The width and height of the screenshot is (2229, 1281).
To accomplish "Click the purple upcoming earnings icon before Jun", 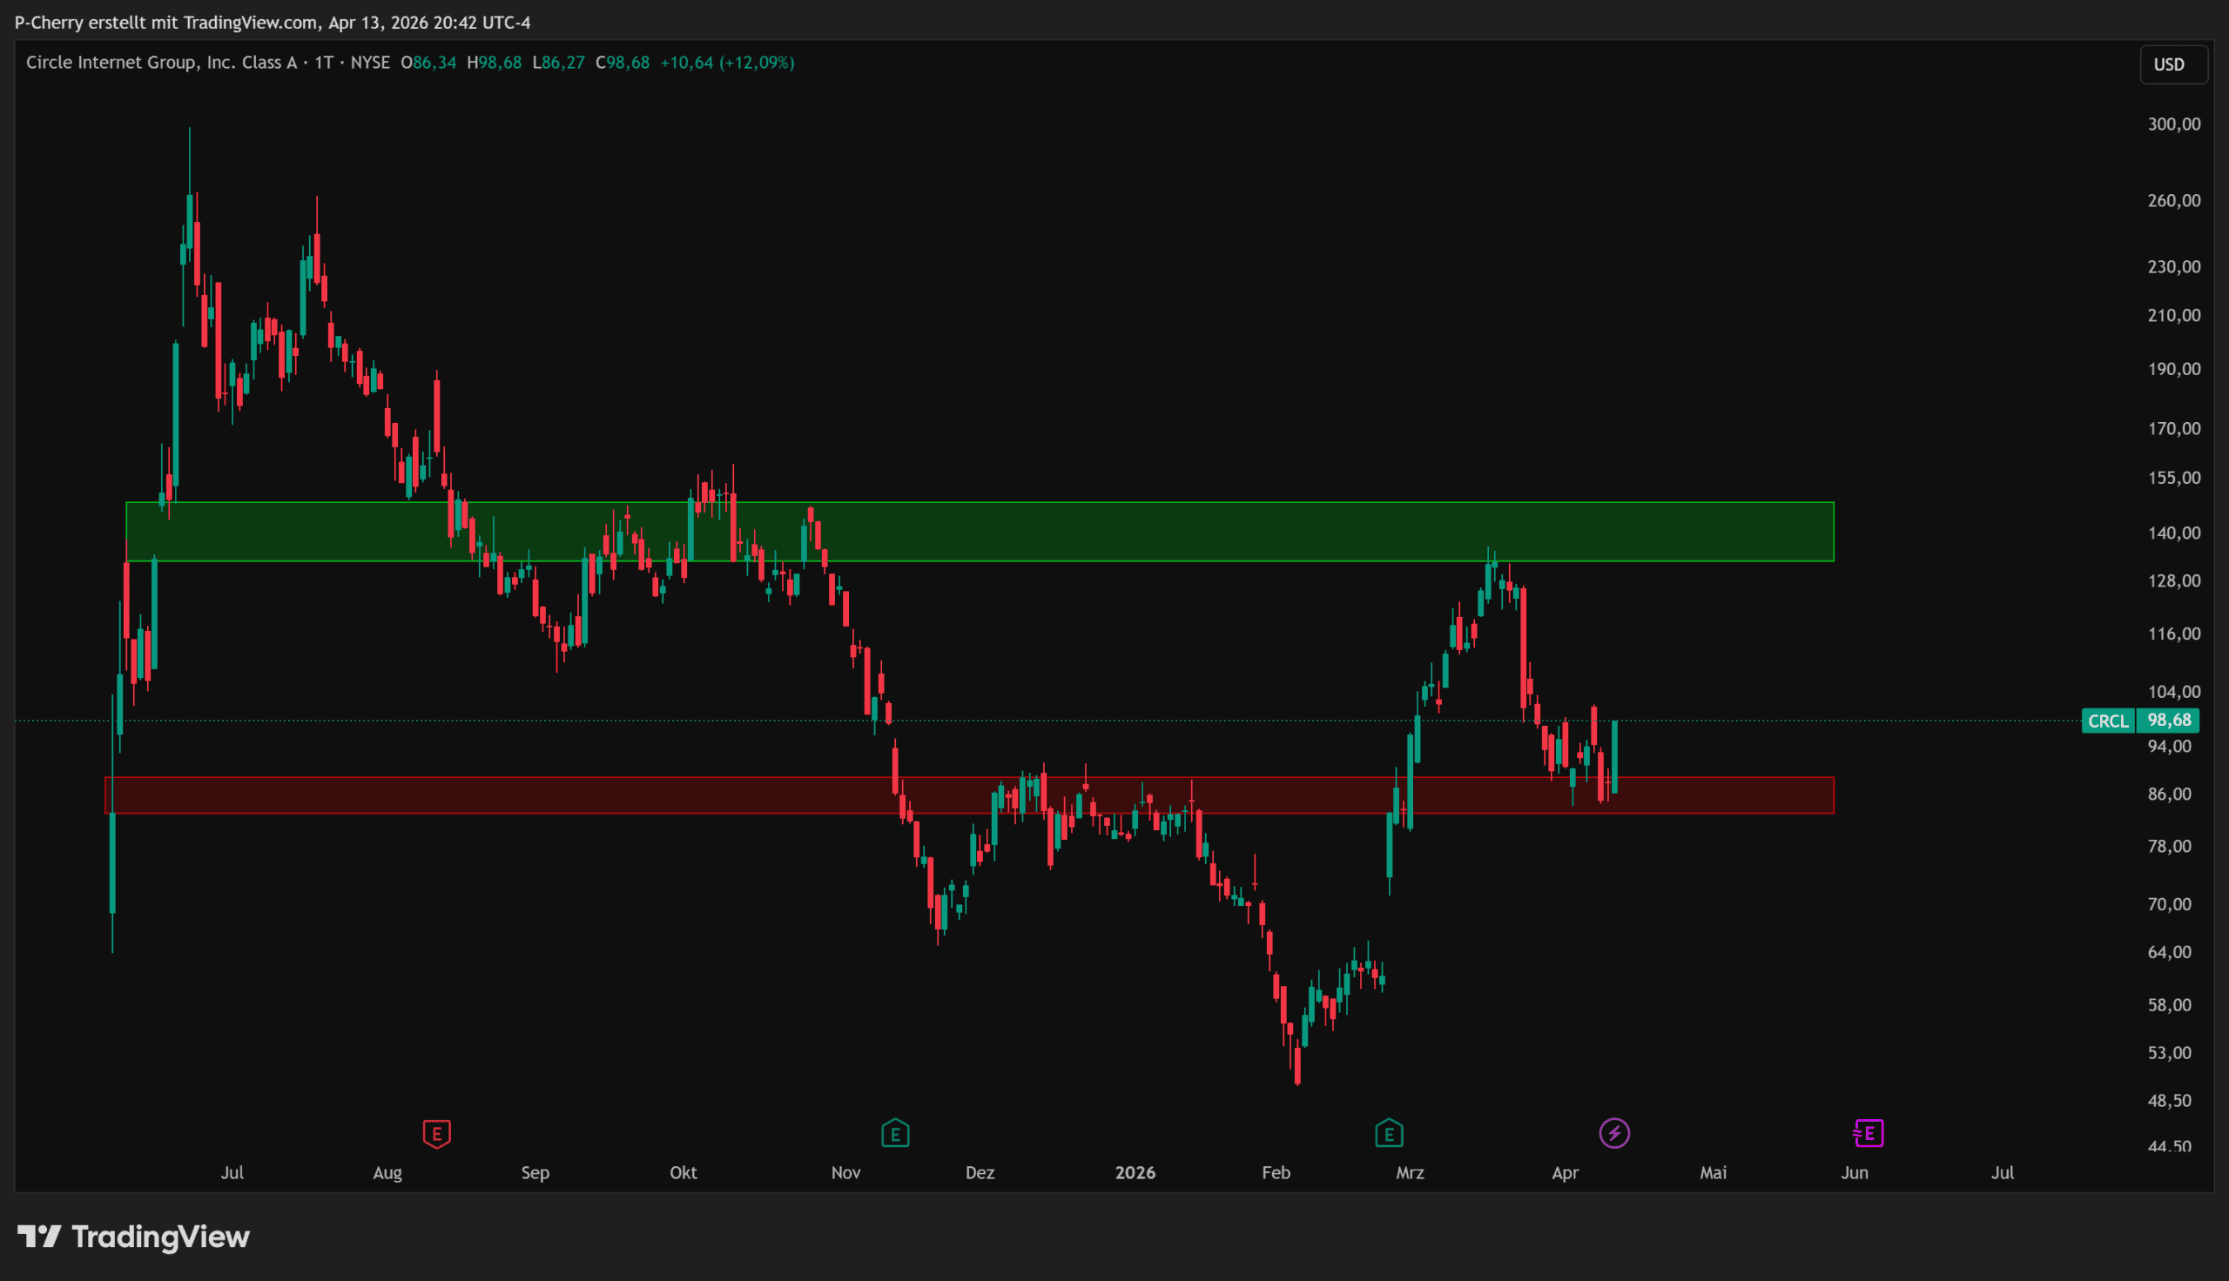I will coord(1869,1133).
